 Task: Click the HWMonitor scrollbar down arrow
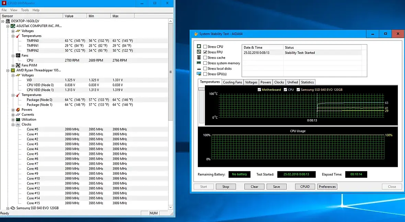point(171,207)
